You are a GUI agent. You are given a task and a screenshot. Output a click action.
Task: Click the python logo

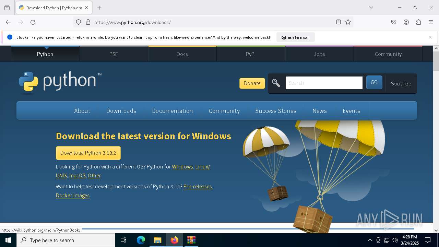(x=60, y=82)
